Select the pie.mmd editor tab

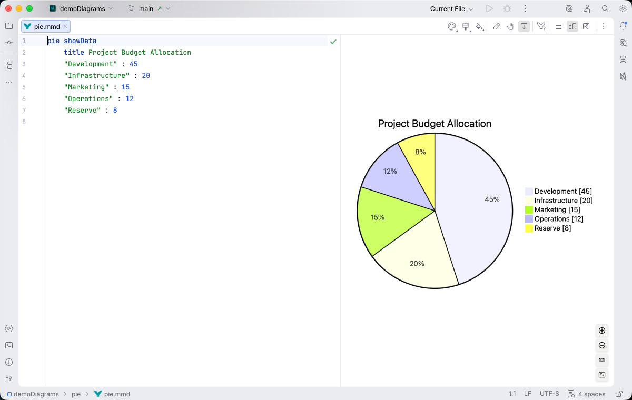(46, 26)
